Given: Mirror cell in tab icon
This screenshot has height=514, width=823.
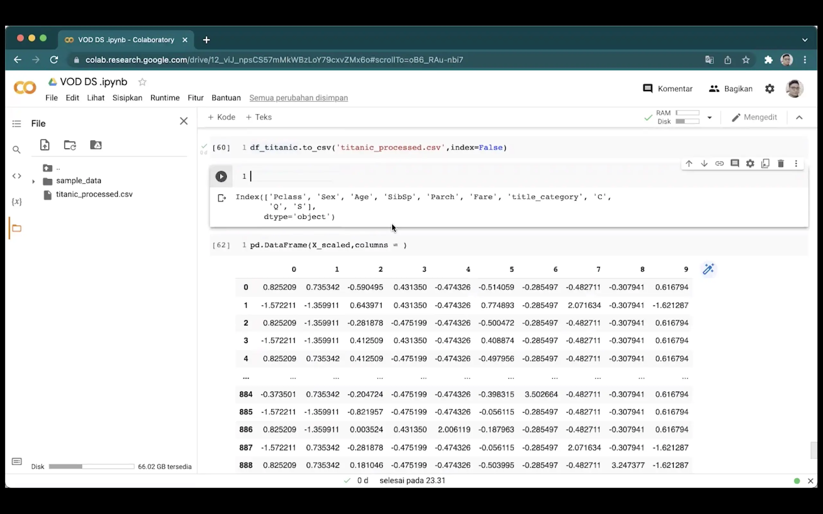Looking at the screenshot, I should point(765,164).
